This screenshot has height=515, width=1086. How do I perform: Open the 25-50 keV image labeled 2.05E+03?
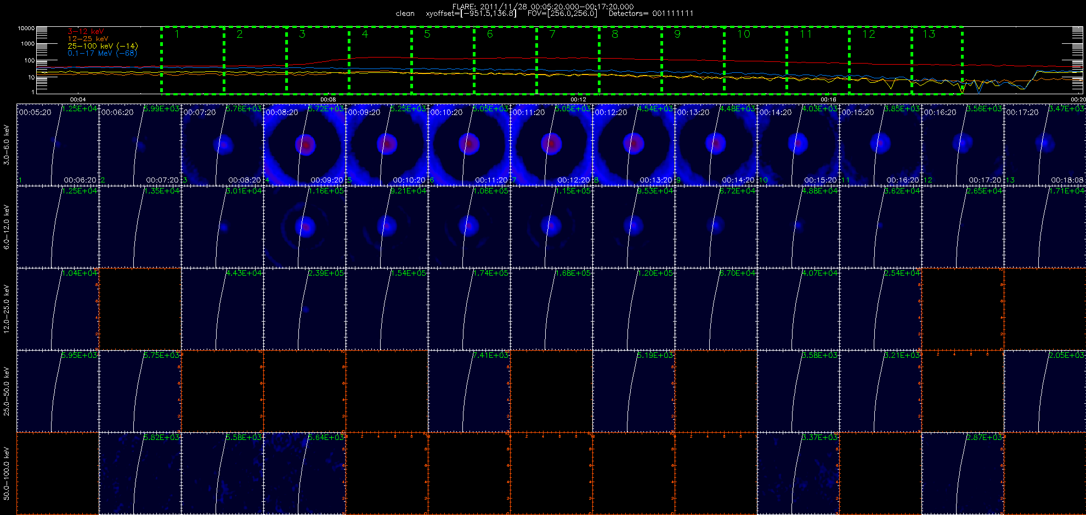(1045, 391)
